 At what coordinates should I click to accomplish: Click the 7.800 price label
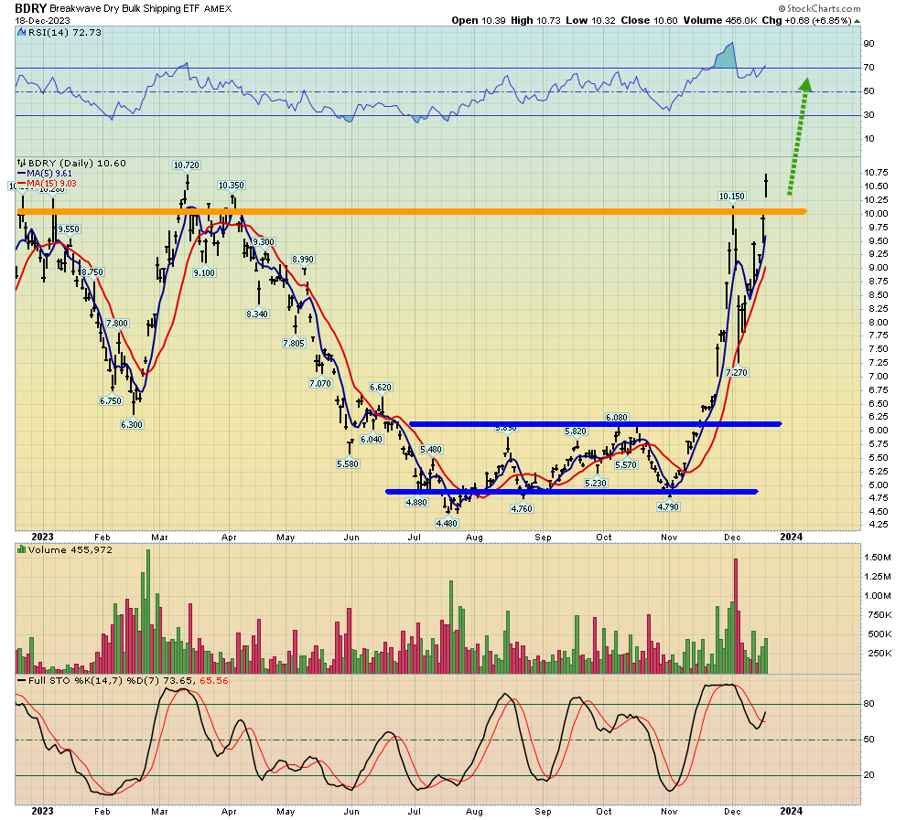[x=117, y=324]
